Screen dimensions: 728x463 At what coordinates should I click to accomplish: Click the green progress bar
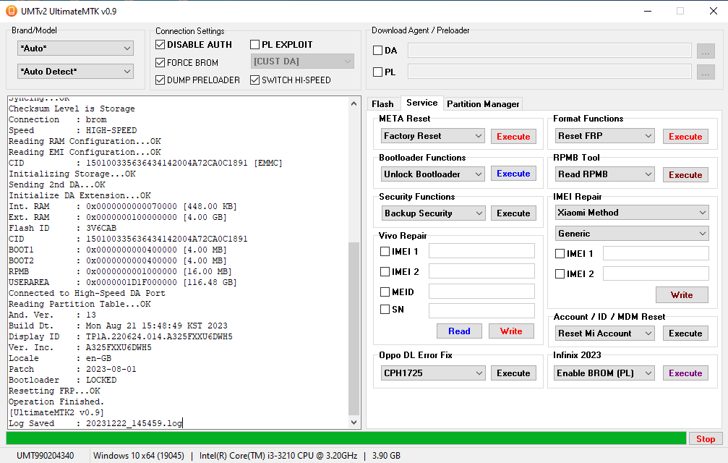[x=346, y=438]
